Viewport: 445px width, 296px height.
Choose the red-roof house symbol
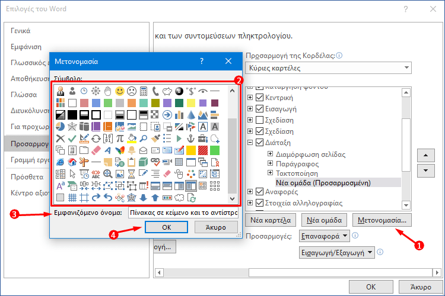[x=72, y=162]
